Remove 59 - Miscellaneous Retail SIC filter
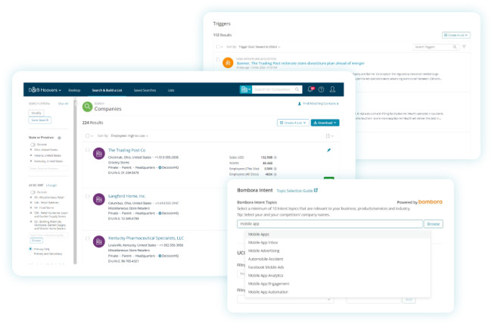 (31, 198)
